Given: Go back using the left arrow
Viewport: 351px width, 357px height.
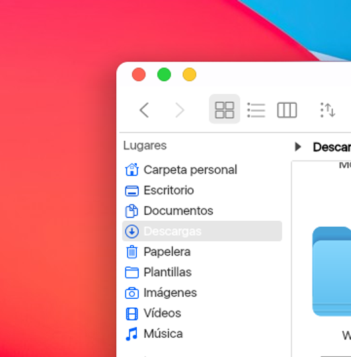Looking at the screenshot, I should (144, 110).
